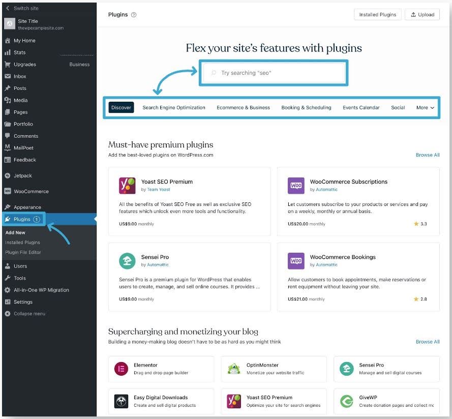Go back via Switch site chevron
Viewport: 452px width, 419px height.
click(8, 9)
